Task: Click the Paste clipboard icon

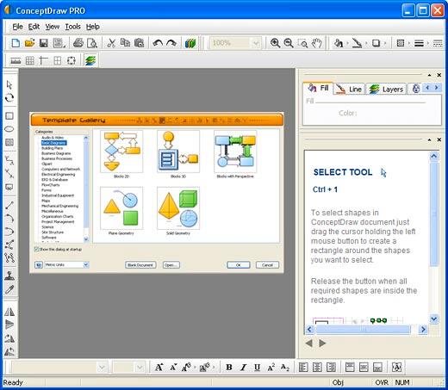Action: (x=140, y=43)
